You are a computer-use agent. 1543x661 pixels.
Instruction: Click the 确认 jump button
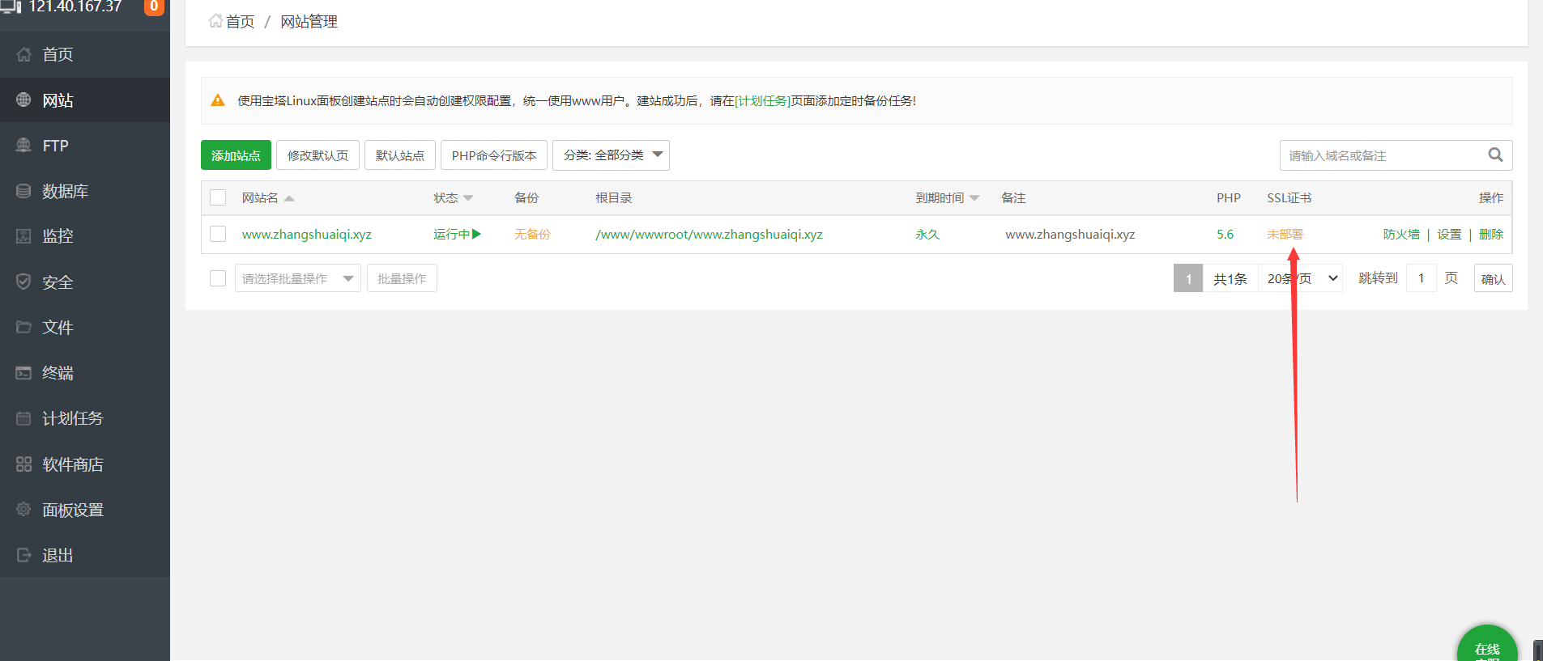tap(1493, 278)
